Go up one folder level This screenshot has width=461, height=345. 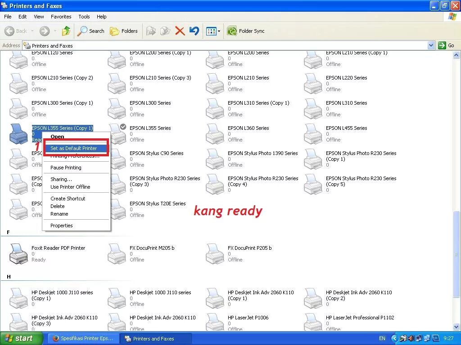click(x=66, y=31)
